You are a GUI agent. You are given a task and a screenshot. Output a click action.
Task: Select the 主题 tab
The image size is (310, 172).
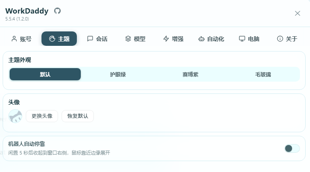(x=59, y=39)
